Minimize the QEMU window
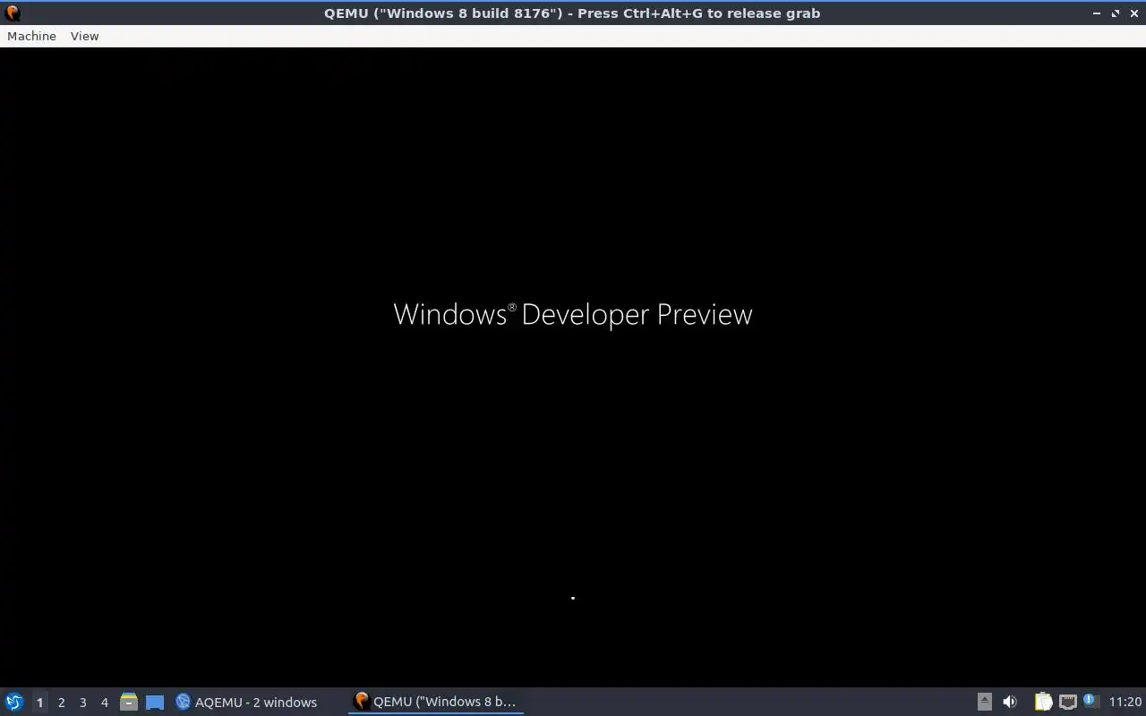 pyautogui.click(x=1097, y=13)
